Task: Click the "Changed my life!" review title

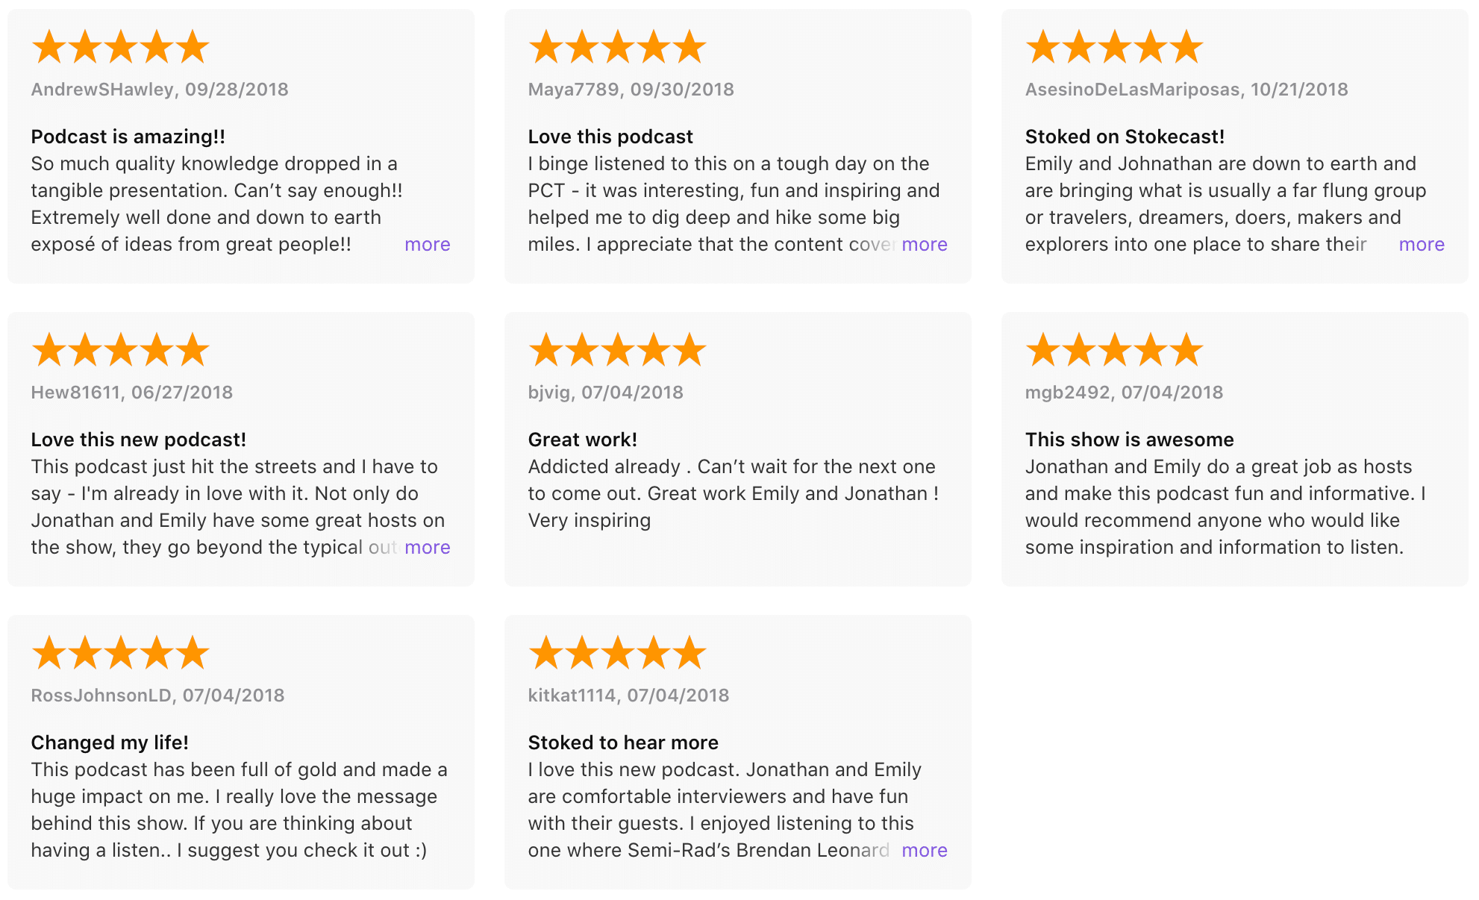Action: (110, 743)
